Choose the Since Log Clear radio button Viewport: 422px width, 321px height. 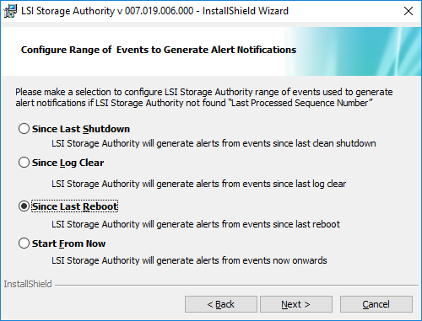click(x=24, y=163)
